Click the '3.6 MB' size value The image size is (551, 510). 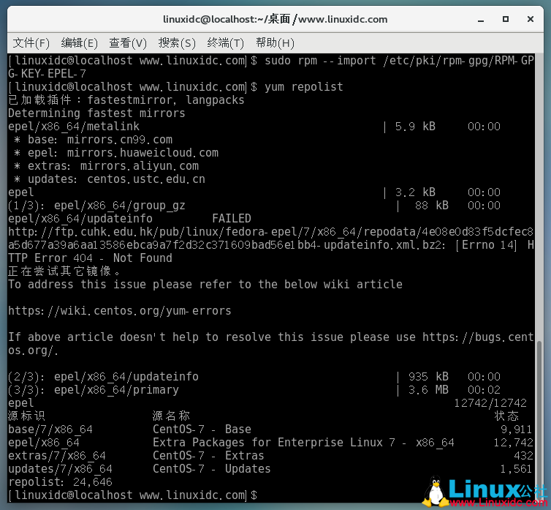click(x=428, y=390)
